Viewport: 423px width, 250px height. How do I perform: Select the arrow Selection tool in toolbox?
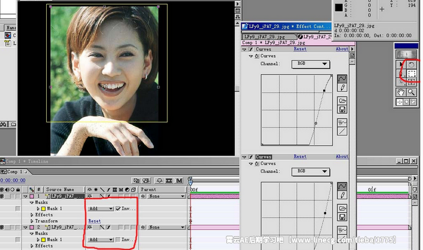click(x=401, y=65)
